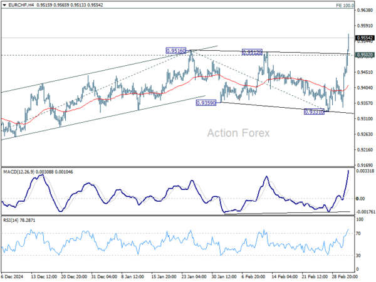The image size is (376, 282).
Task: Click the dotted level price tag 0.95020
Action: click(x=365, y=55)
